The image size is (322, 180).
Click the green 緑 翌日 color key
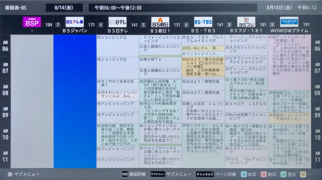(x=283, y=174)
